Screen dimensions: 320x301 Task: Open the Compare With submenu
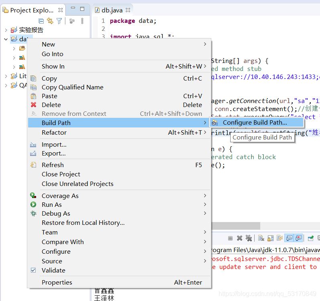(x=119, y=242)
